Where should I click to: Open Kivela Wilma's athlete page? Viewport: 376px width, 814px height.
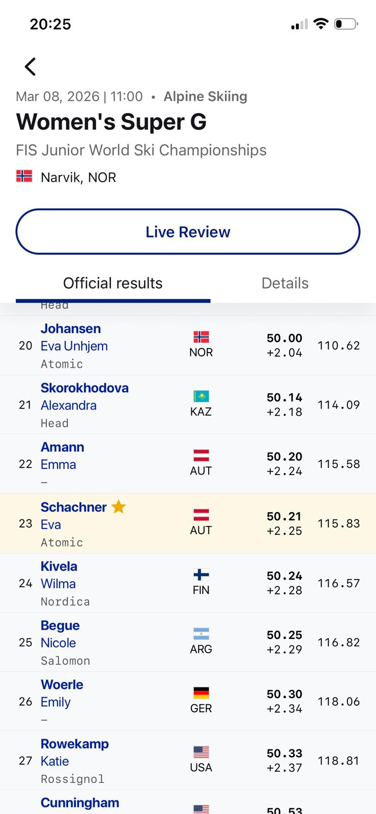(59, 575)
